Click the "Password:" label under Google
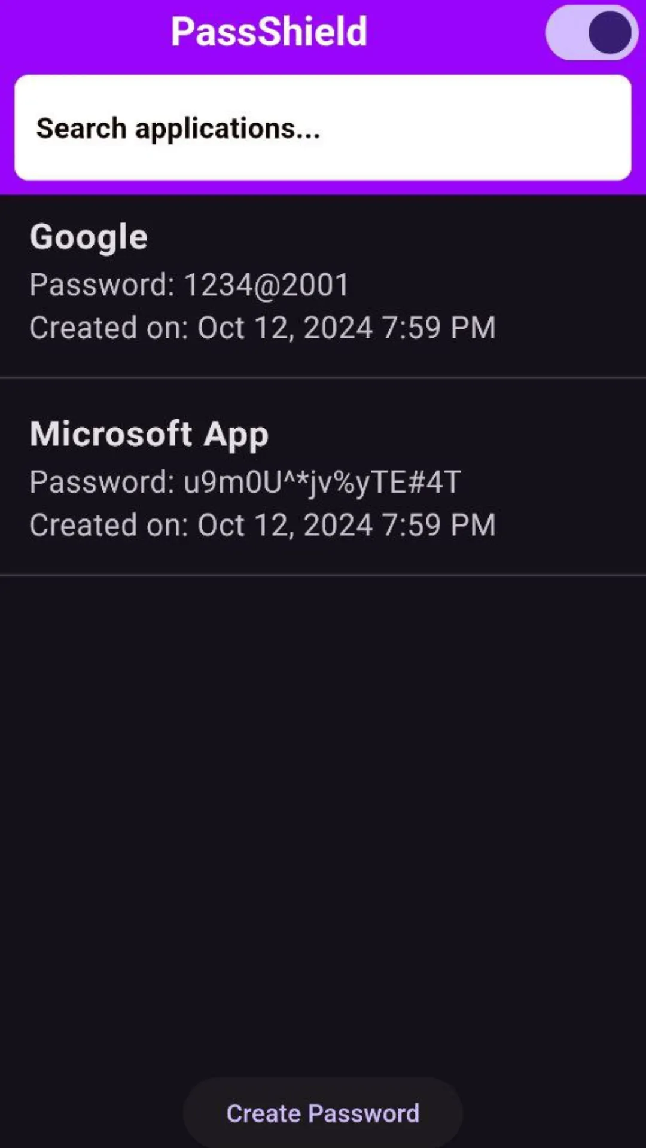 [x=102, y=285]
